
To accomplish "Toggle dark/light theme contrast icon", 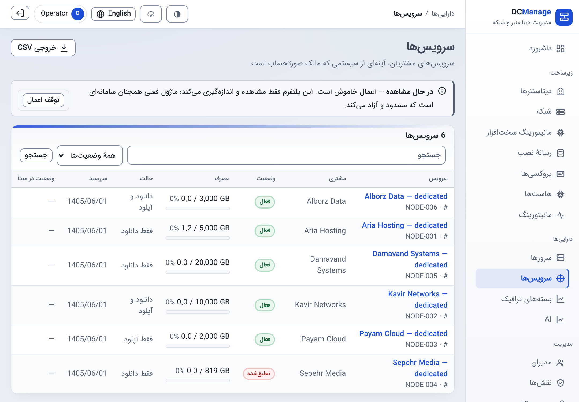I will pyautogui.click(x=177, y=14).
